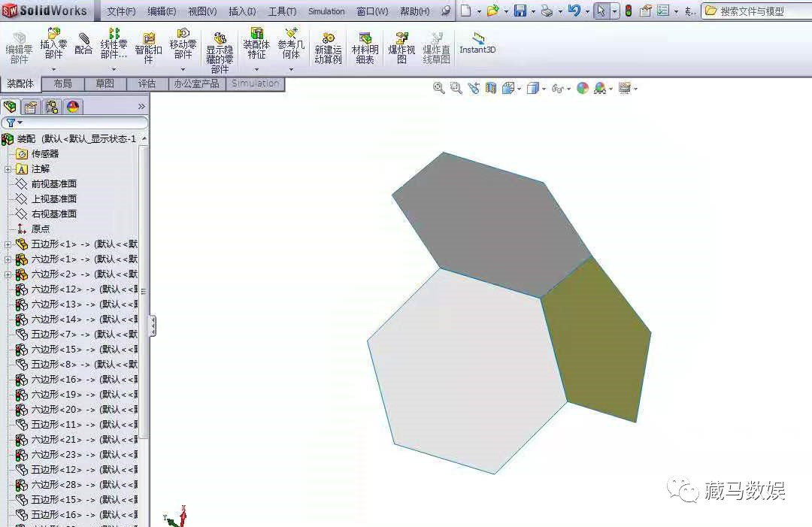Expand the 五边形<1> tree node
This screenshot has height=527, width=812.
point(6,244)
